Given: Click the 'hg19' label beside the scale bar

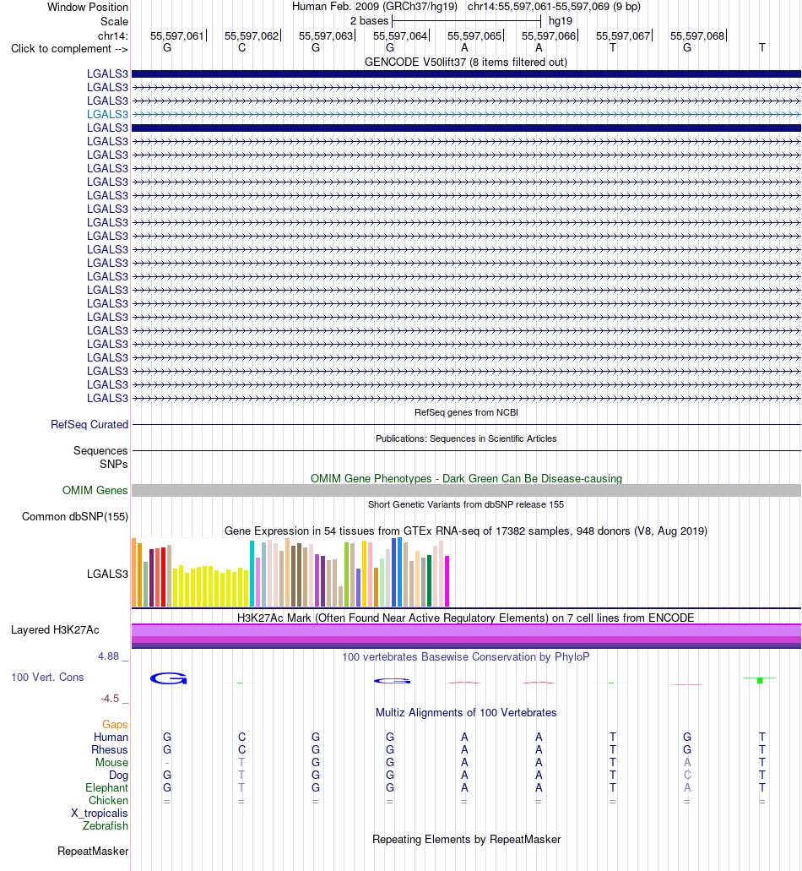Looking at the screenshot, I should pos(560,21).
